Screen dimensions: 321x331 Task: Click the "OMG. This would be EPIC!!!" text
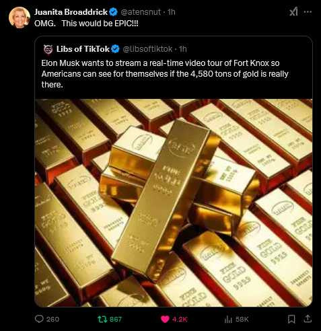tap(86, 23)
